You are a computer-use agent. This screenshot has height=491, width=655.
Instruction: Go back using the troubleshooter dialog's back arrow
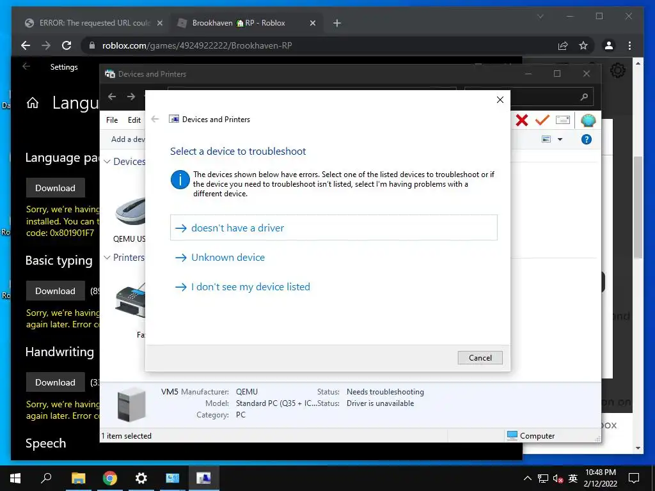click(x=155, y=120)
